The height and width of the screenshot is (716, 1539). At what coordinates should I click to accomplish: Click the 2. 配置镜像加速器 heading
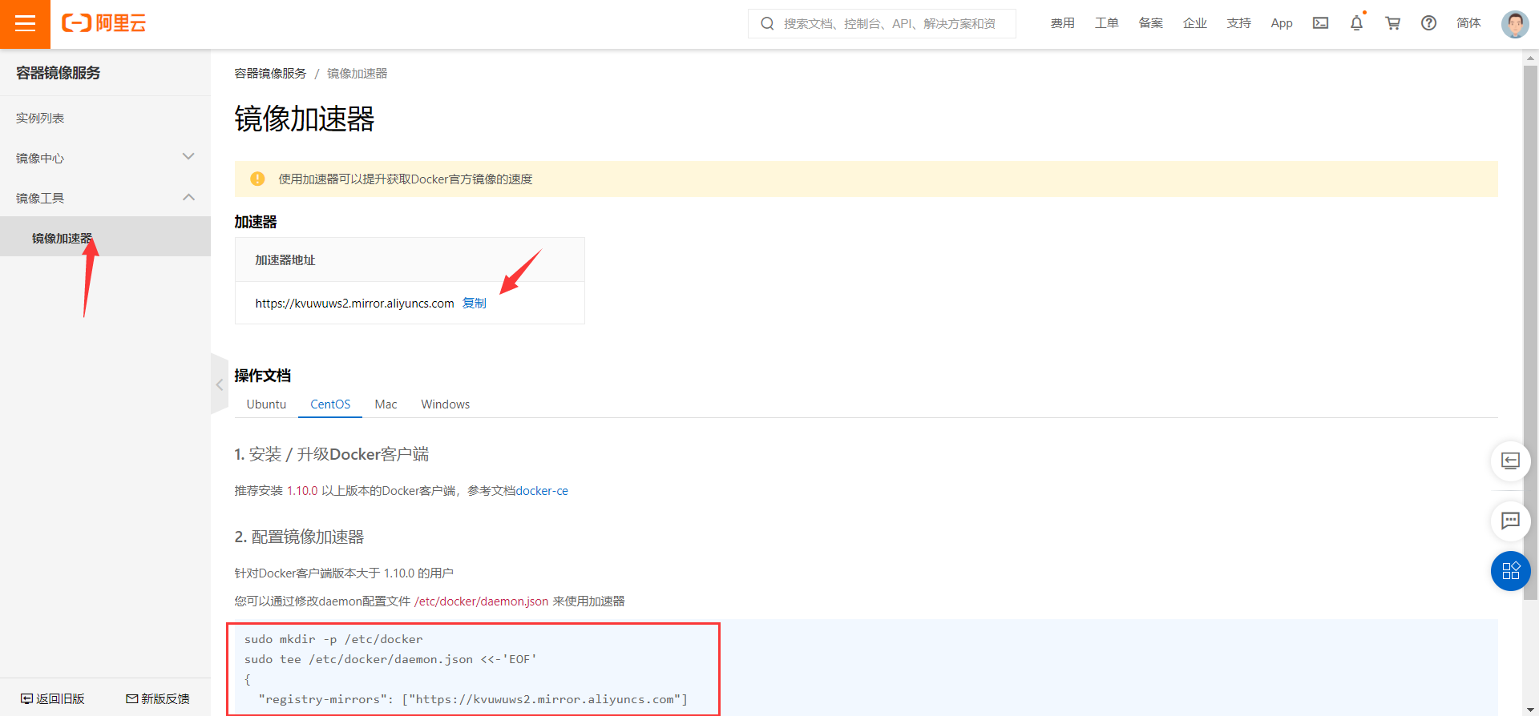tap(299, 537)
